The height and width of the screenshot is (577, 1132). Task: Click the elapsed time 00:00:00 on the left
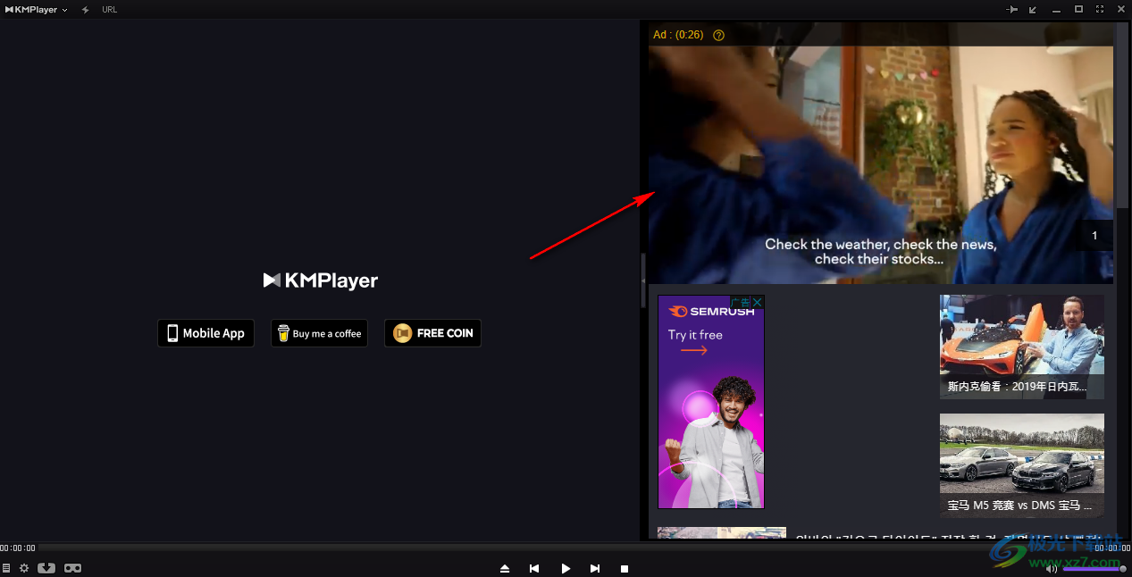(18, 548)
